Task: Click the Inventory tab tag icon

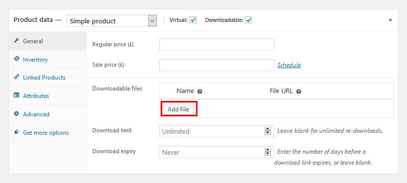Action: click(x=16, y=59)
